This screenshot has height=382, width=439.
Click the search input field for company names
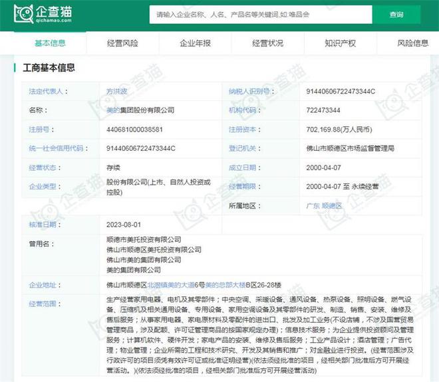coord(261,15)
